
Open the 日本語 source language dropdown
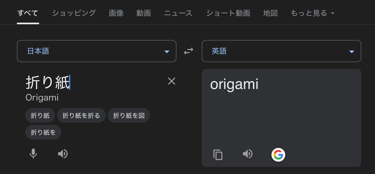(x=97, y=51)
